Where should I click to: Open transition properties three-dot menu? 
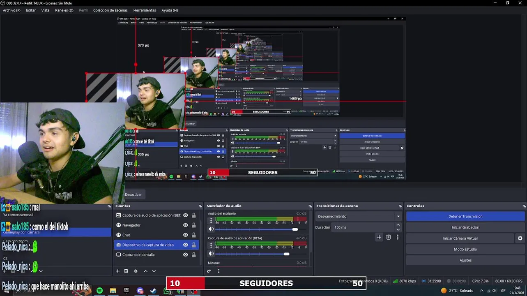(x=398, y=237)
